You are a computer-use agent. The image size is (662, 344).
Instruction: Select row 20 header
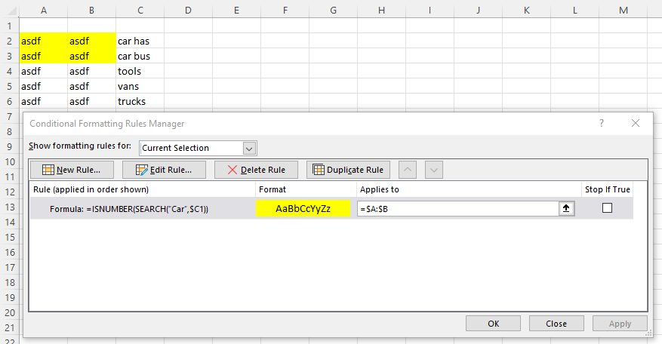point(10,312)
